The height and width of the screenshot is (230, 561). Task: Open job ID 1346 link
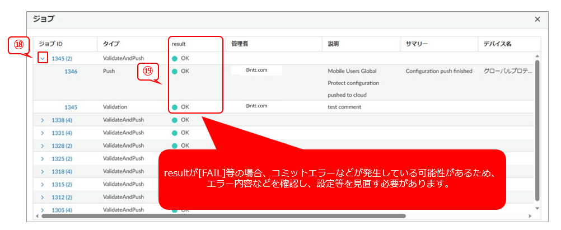pos(71,72)
